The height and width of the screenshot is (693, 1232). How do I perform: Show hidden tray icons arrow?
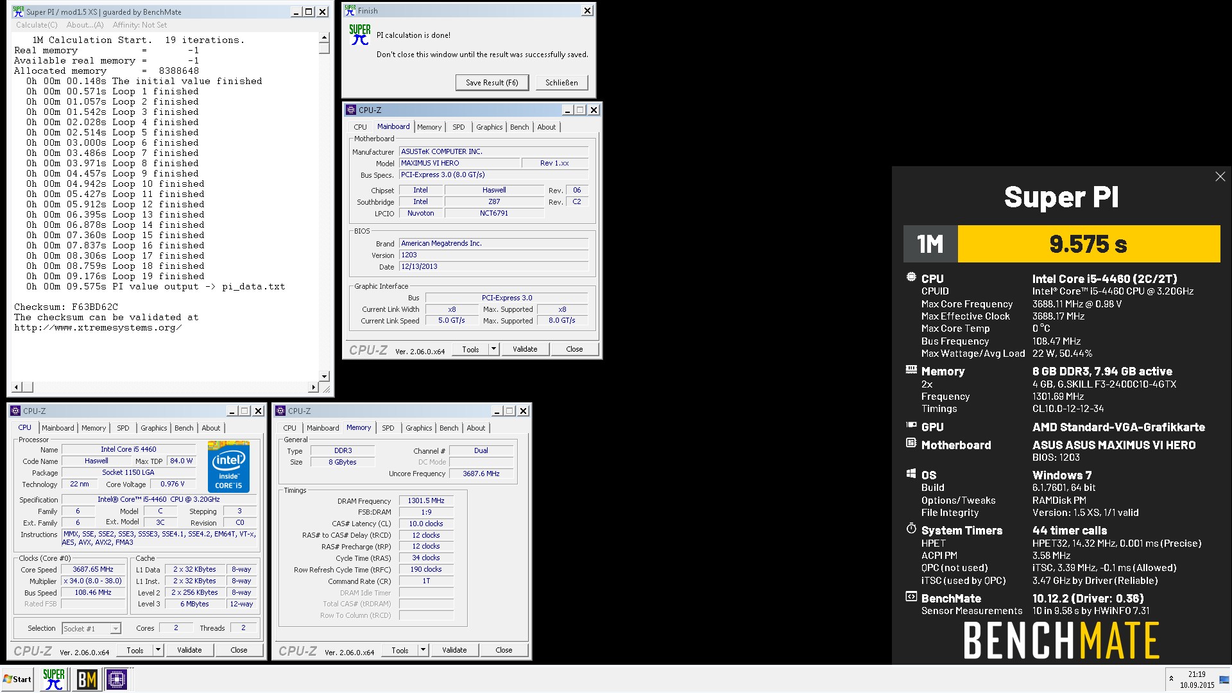[1171, 678]
